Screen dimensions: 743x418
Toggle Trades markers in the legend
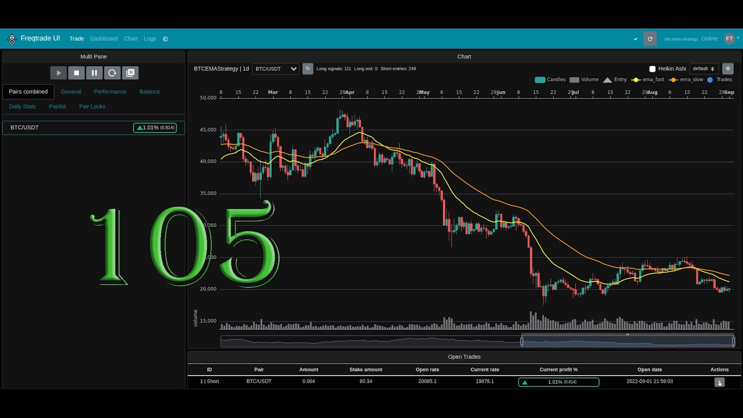(719, 80)
